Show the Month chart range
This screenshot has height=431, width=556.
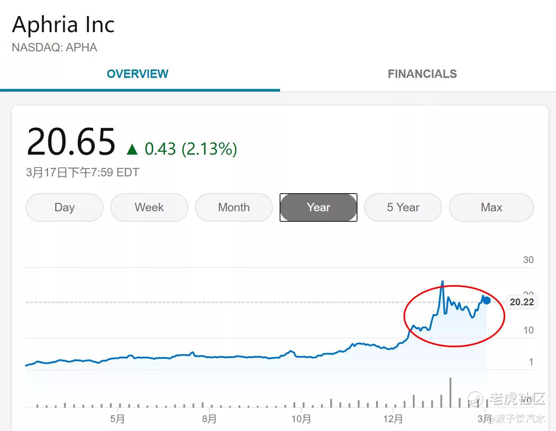coord(234,207)
